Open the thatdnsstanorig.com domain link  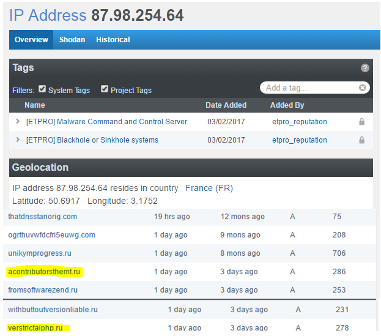click(x=42, y=217)
